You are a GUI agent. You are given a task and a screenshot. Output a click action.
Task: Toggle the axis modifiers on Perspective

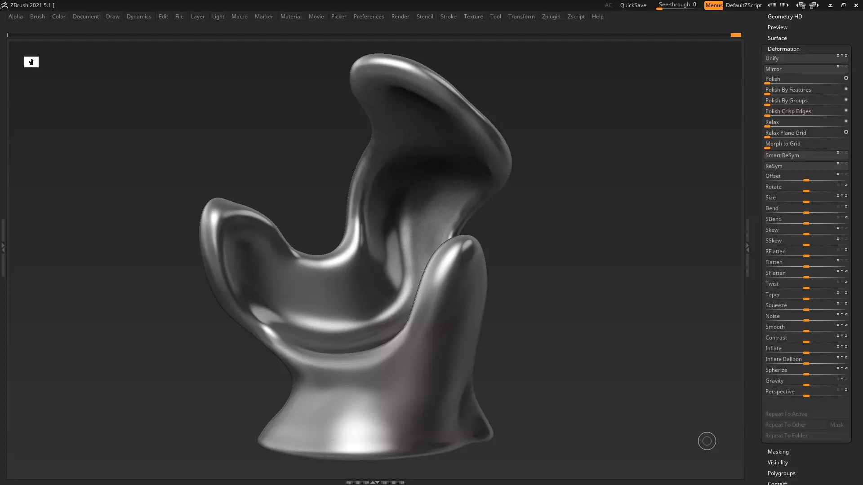click(842, 390)
